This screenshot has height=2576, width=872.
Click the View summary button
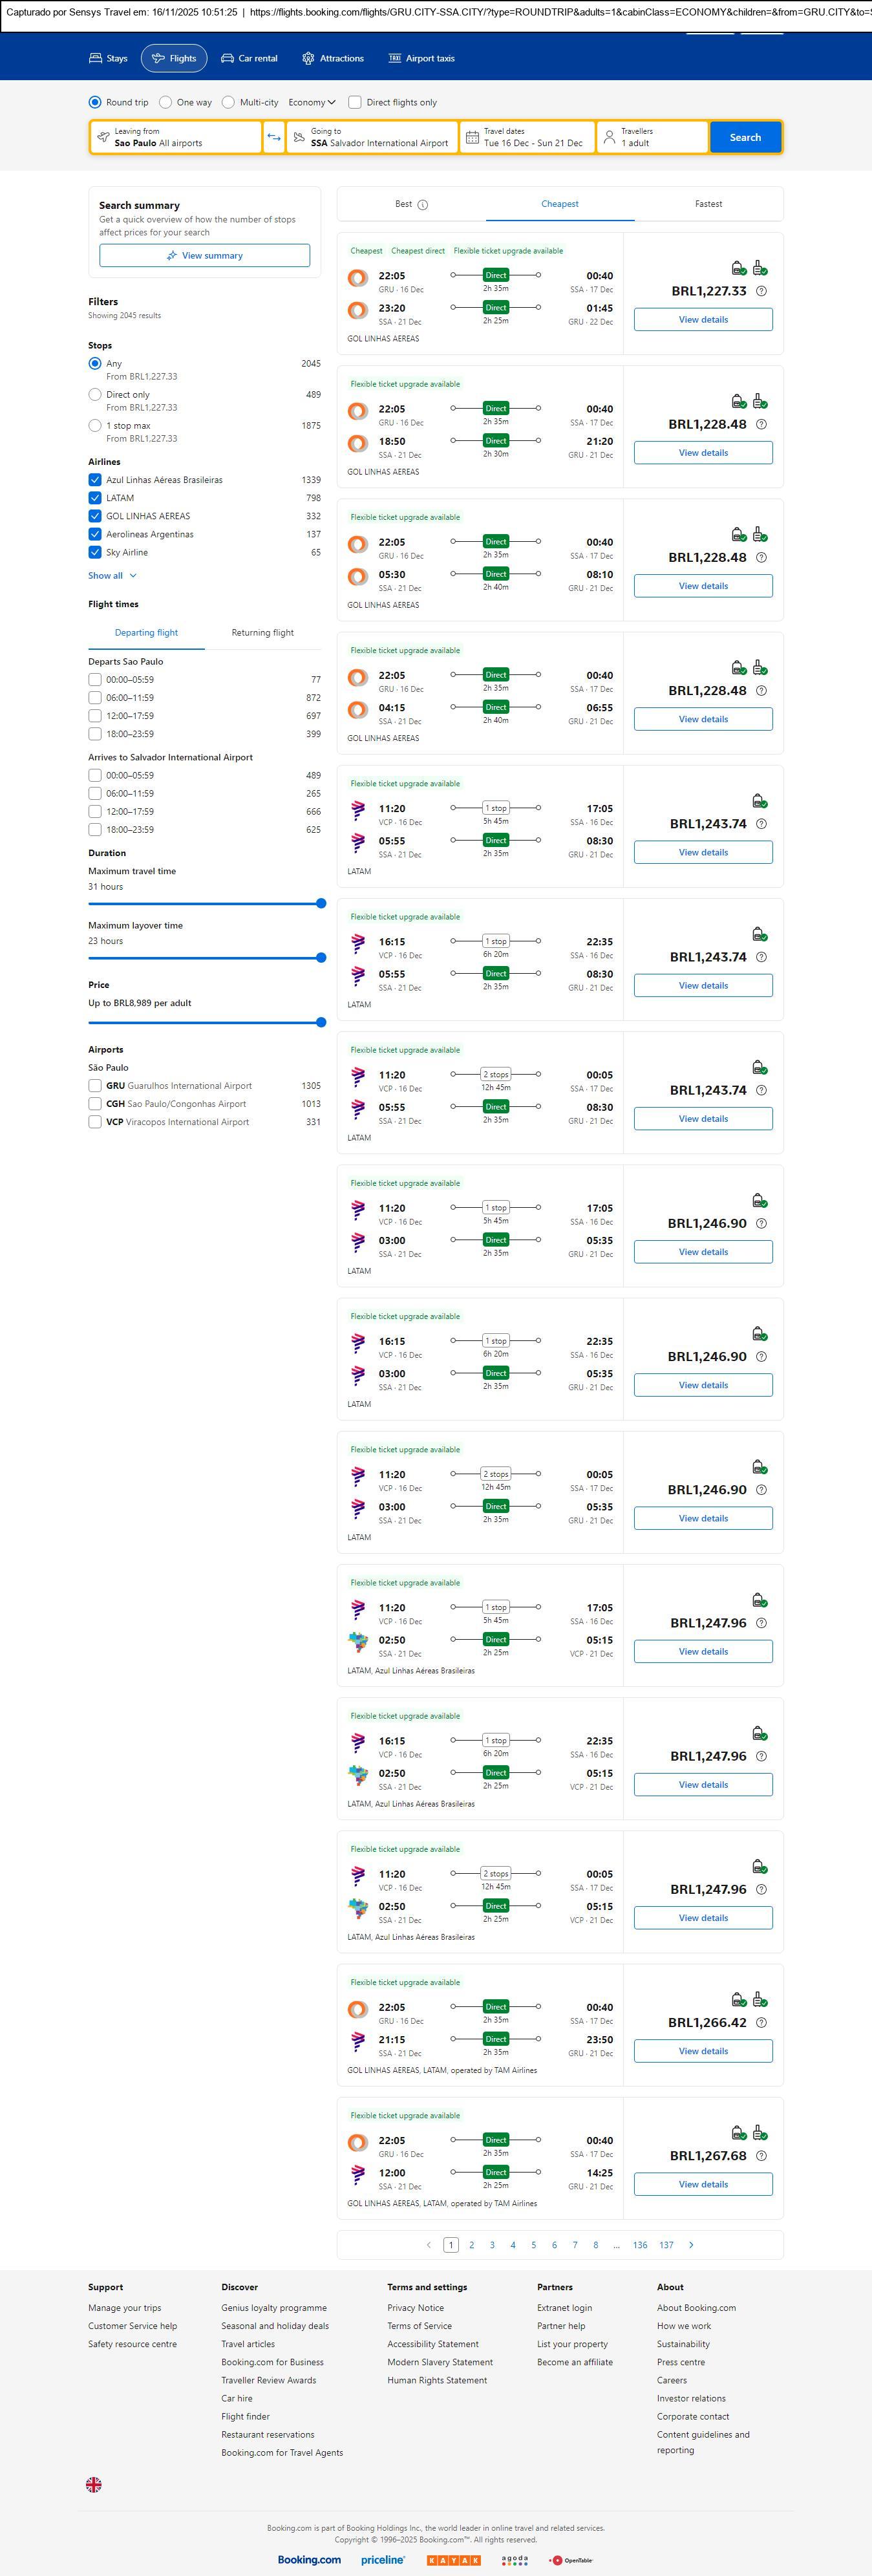[x=204, y=256]
